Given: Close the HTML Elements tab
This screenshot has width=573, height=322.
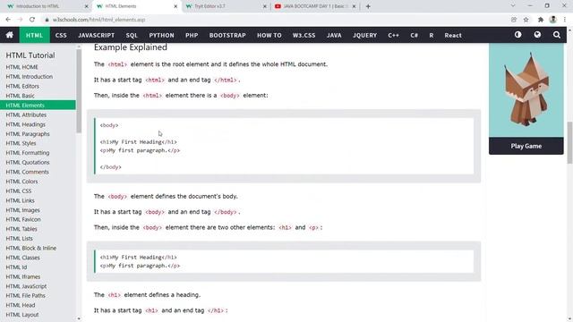Looking at the screenshot, I should 175,6.
